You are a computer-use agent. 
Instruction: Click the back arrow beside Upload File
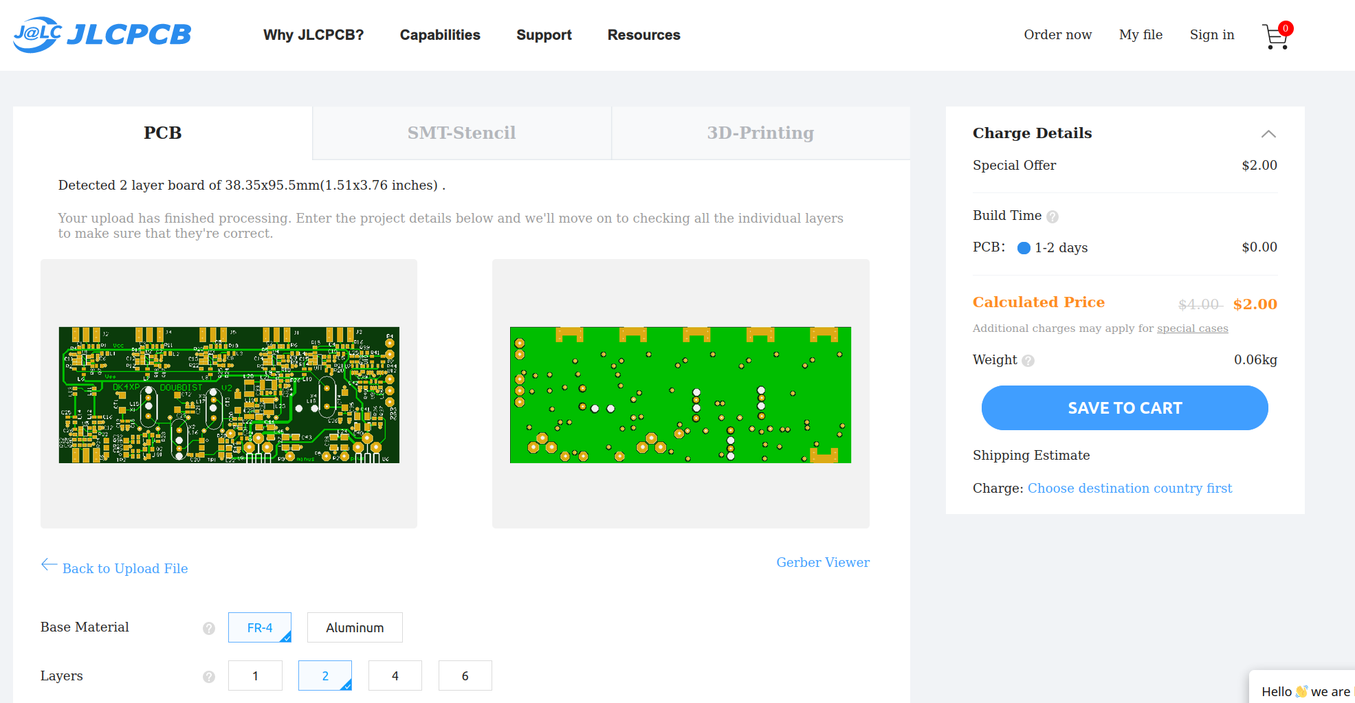(x=48, y=565)
